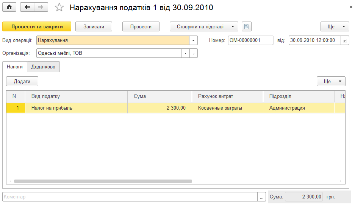Switch to the Додатково tab
355x206 pixels.
pyautogui.click(x=43, y=67)
